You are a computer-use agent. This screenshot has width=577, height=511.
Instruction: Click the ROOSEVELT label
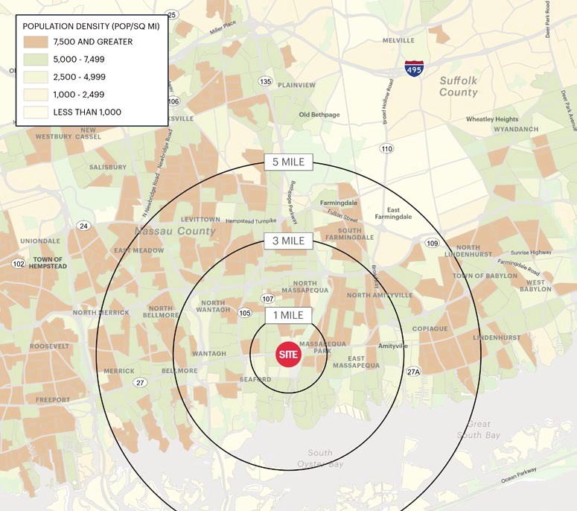click(49, 346)
